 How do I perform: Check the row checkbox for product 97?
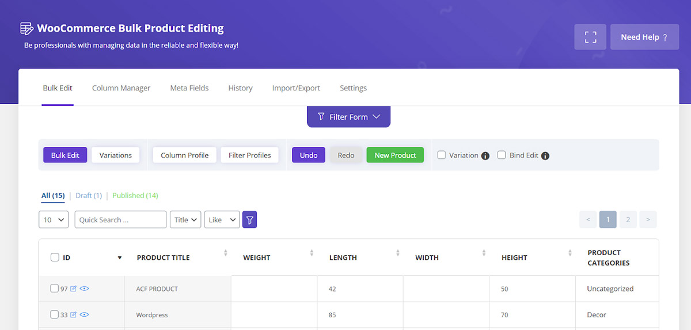tap(54, 289)
